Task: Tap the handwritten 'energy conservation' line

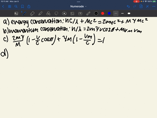Action: (75, 22)
